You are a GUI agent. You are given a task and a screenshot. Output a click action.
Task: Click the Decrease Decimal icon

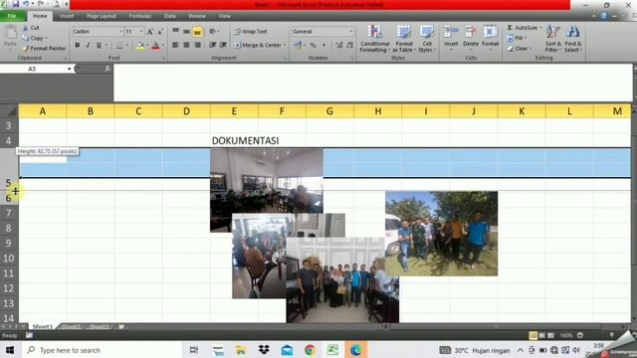[x=349, y=45]
